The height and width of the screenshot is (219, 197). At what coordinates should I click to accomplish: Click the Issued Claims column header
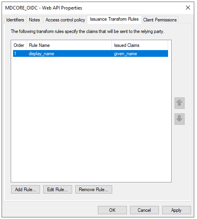[x=140, y=45]
